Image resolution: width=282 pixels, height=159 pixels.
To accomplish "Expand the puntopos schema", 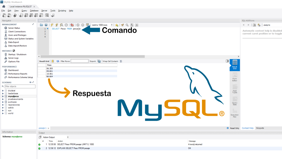I will click(x=3, y=102).
